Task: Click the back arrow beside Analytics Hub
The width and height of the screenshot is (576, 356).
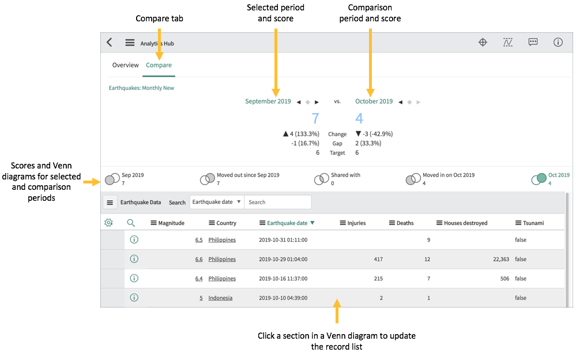Action: (x=110, y=42)
